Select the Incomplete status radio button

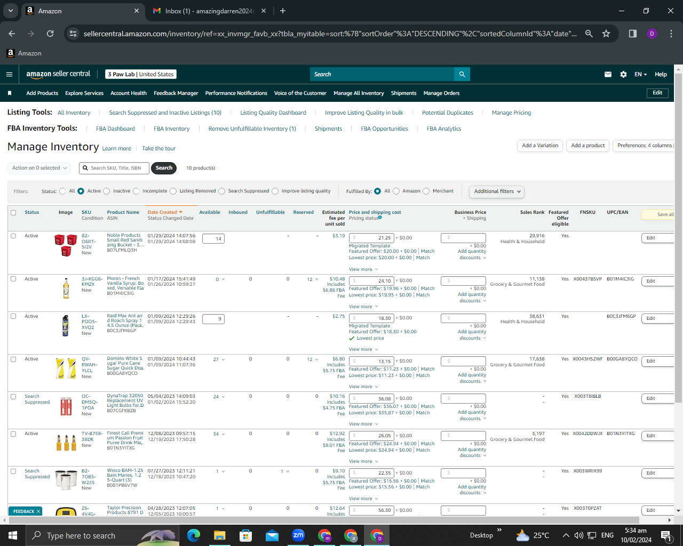[x=136, y=191]
